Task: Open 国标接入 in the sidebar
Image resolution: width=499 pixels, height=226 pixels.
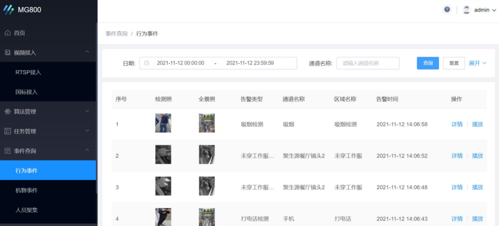Action: tap(26, 92)
